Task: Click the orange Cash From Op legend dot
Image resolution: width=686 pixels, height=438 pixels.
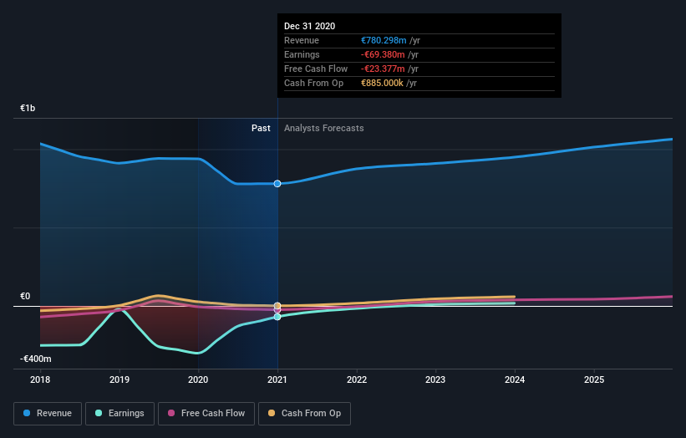Action: [272, 413]
